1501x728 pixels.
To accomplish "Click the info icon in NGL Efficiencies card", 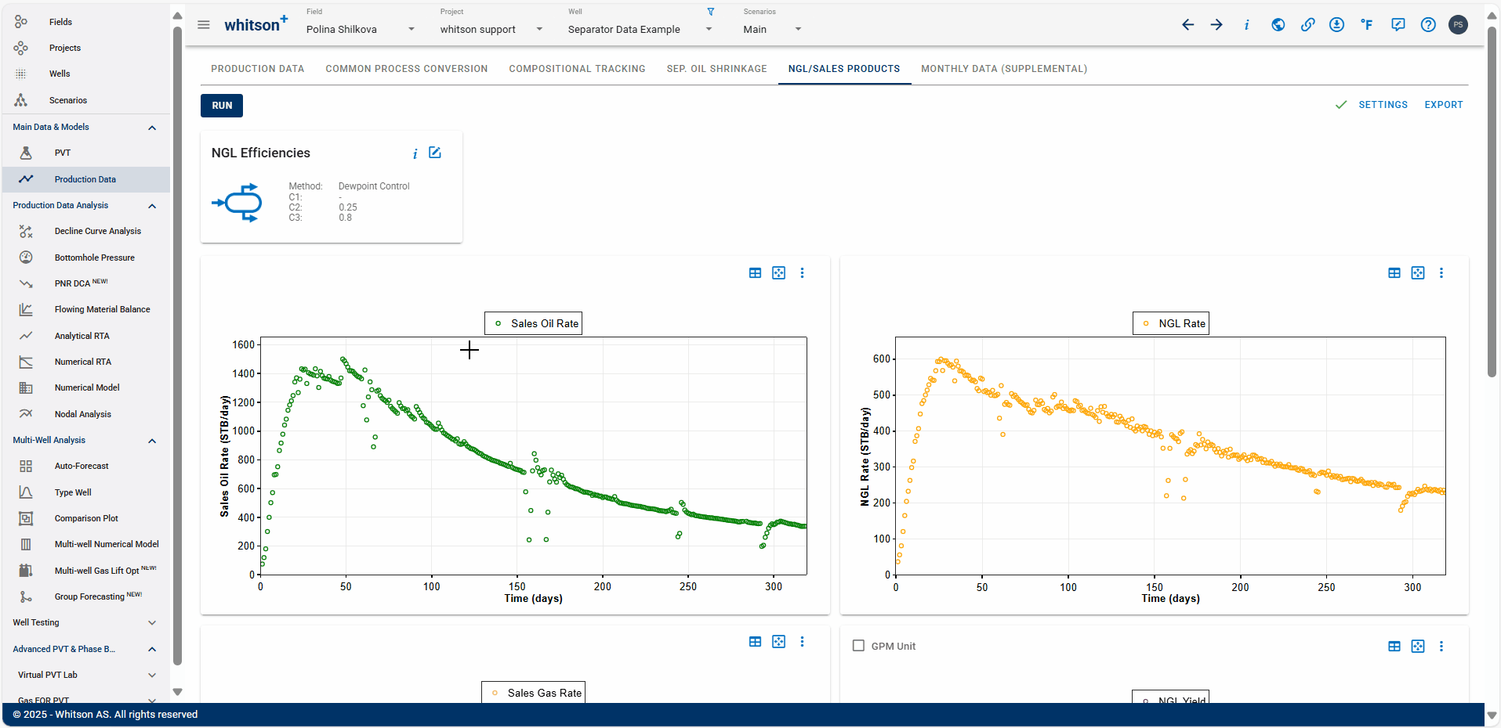I will [415, 153].
